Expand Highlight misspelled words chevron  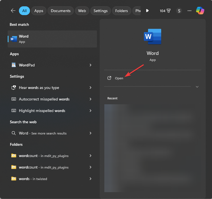click(x=90, y=111)
